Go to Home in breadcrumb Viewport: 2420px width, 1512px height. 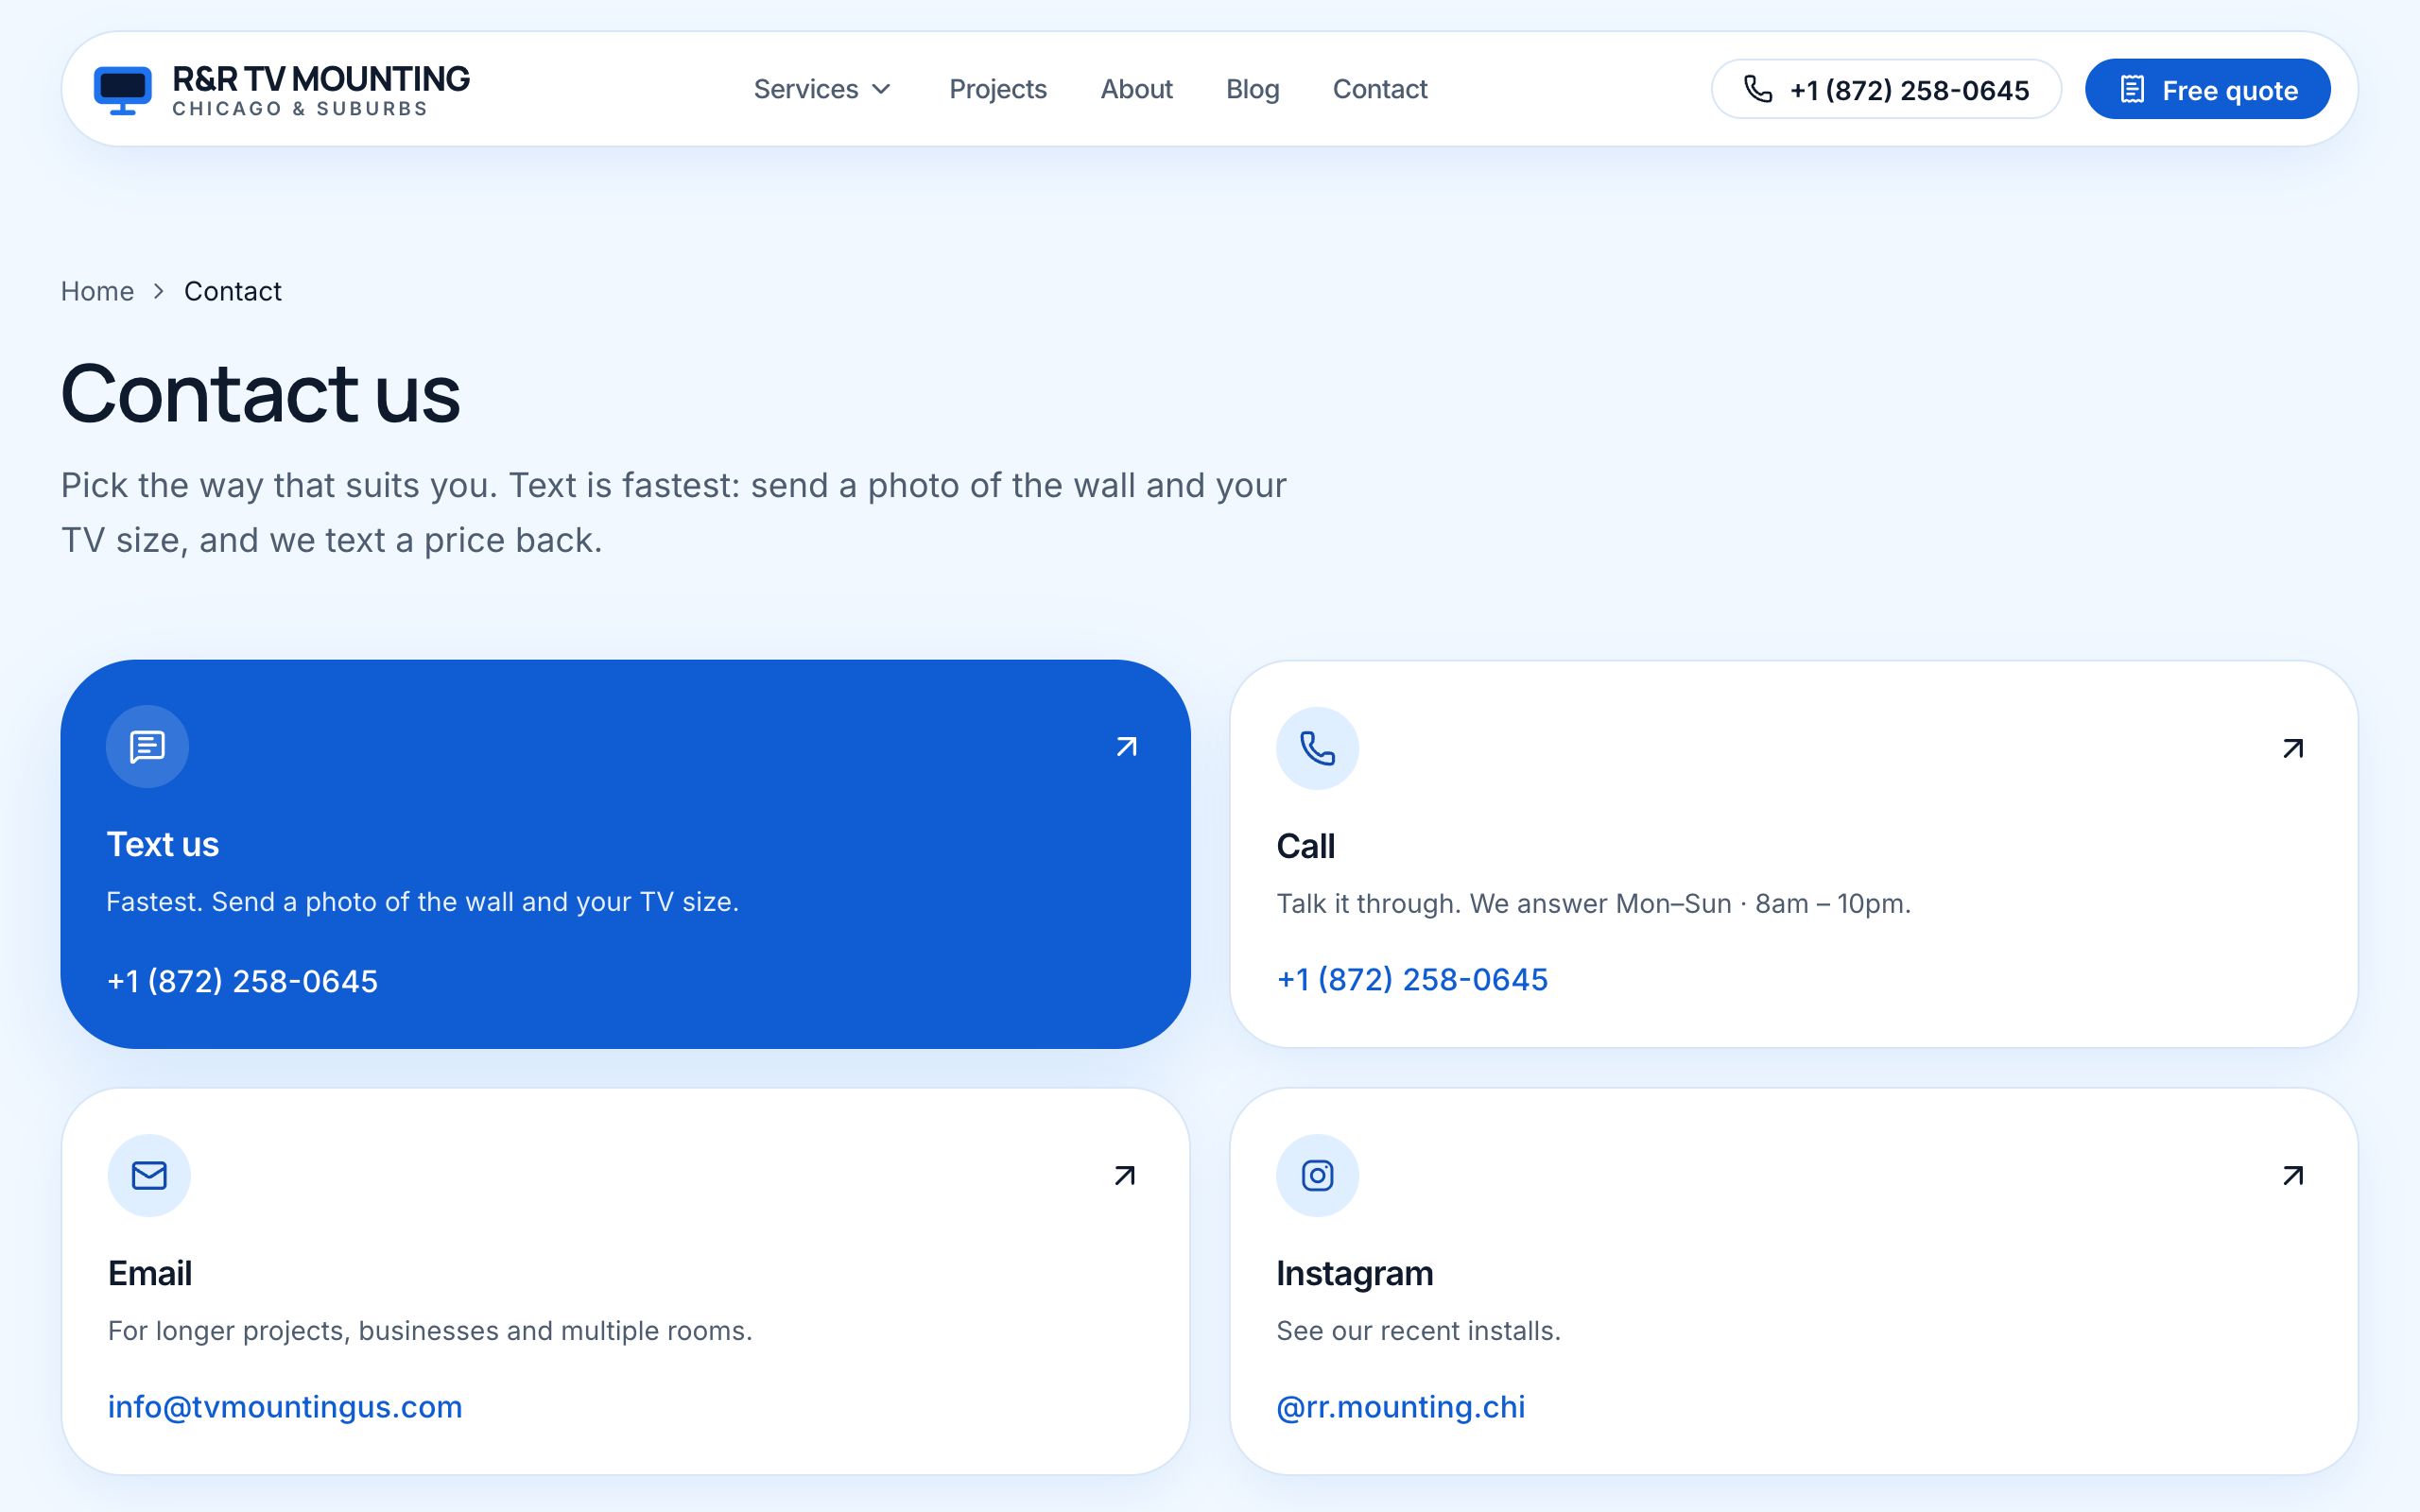pos(97,291)
